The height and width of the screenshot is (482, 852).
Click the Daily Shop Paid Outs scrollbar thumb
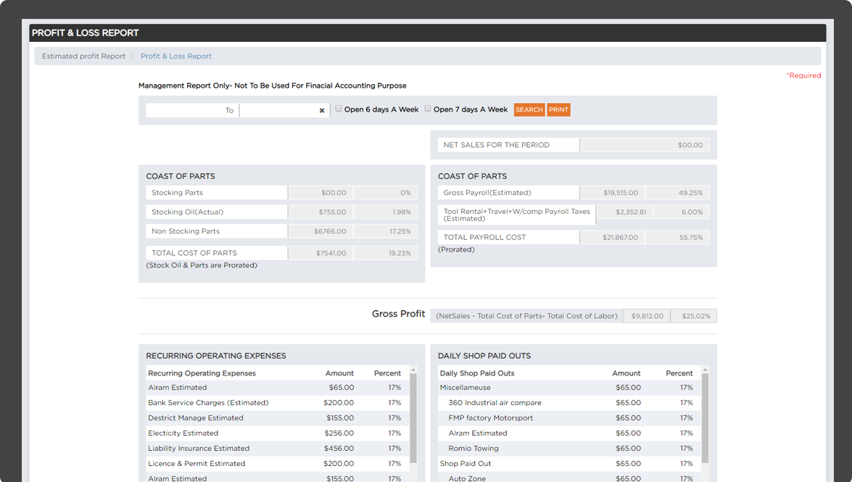[705, 418]
